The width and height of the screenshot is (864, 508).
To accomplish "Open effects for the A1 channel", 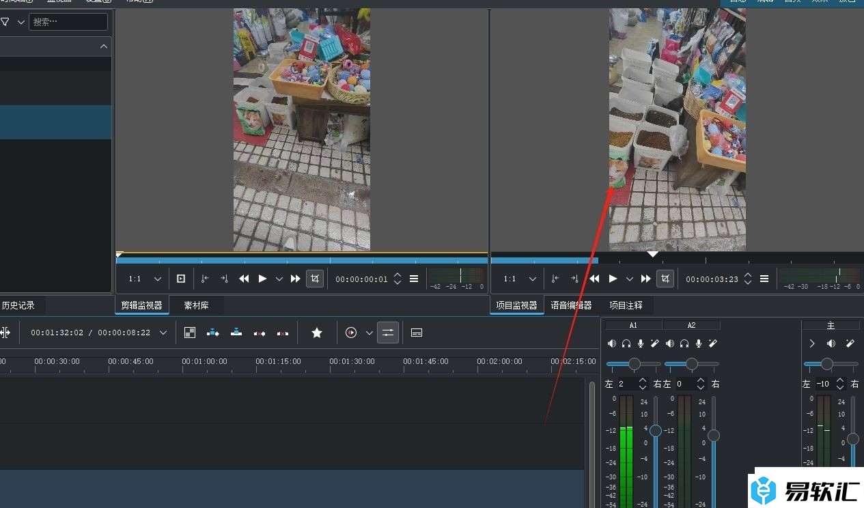I will coord(654,343).
